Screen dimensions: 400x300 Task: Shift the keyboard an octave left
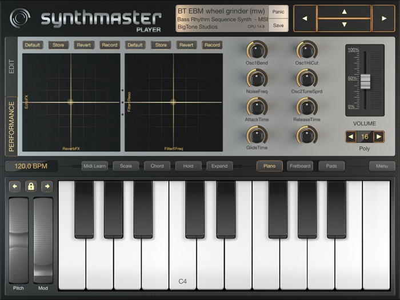15,186
